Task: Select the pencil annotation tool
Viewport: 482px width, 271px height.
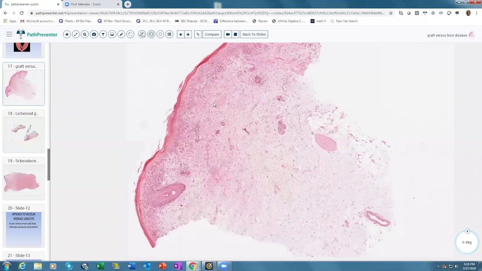Action: 121,34
